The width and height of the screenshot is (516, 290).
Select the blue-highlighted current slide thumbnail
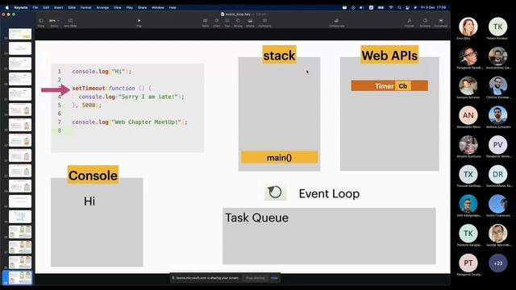coord(19,277)
